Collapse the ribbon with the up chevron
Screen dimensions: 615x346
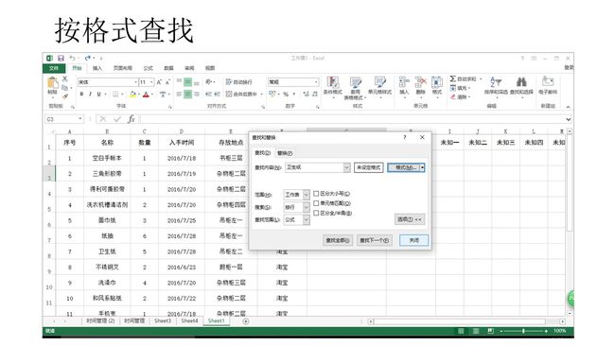point(568,107)
